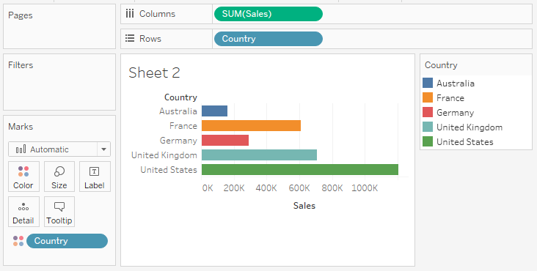Click the United Kingdom legend swatch

coord(428,127)
